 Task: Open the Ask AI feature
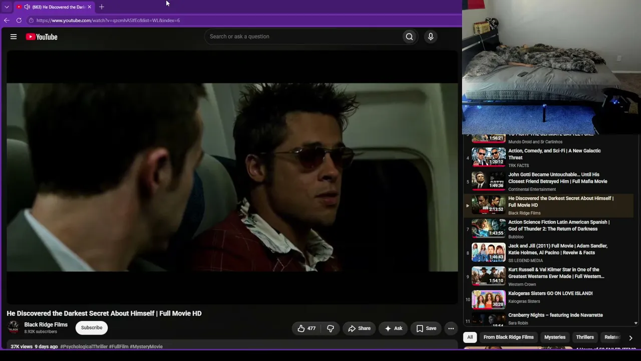(x=393, y=328)
